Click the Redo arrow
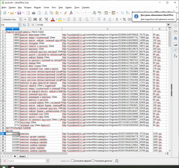 [85, 13]
